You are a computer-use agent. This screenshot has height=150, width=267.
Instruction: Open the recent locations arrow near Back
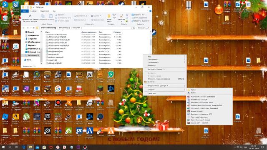point(31,28)
